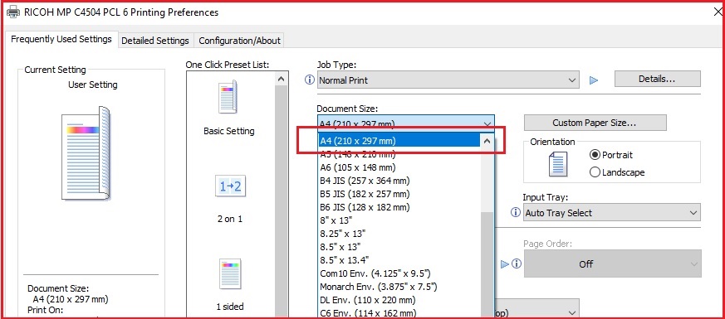The width and height of the screenshot is (725, 319).
Task: Switch to Frequently Used Settings tab
Action: (x=61, y=39)
